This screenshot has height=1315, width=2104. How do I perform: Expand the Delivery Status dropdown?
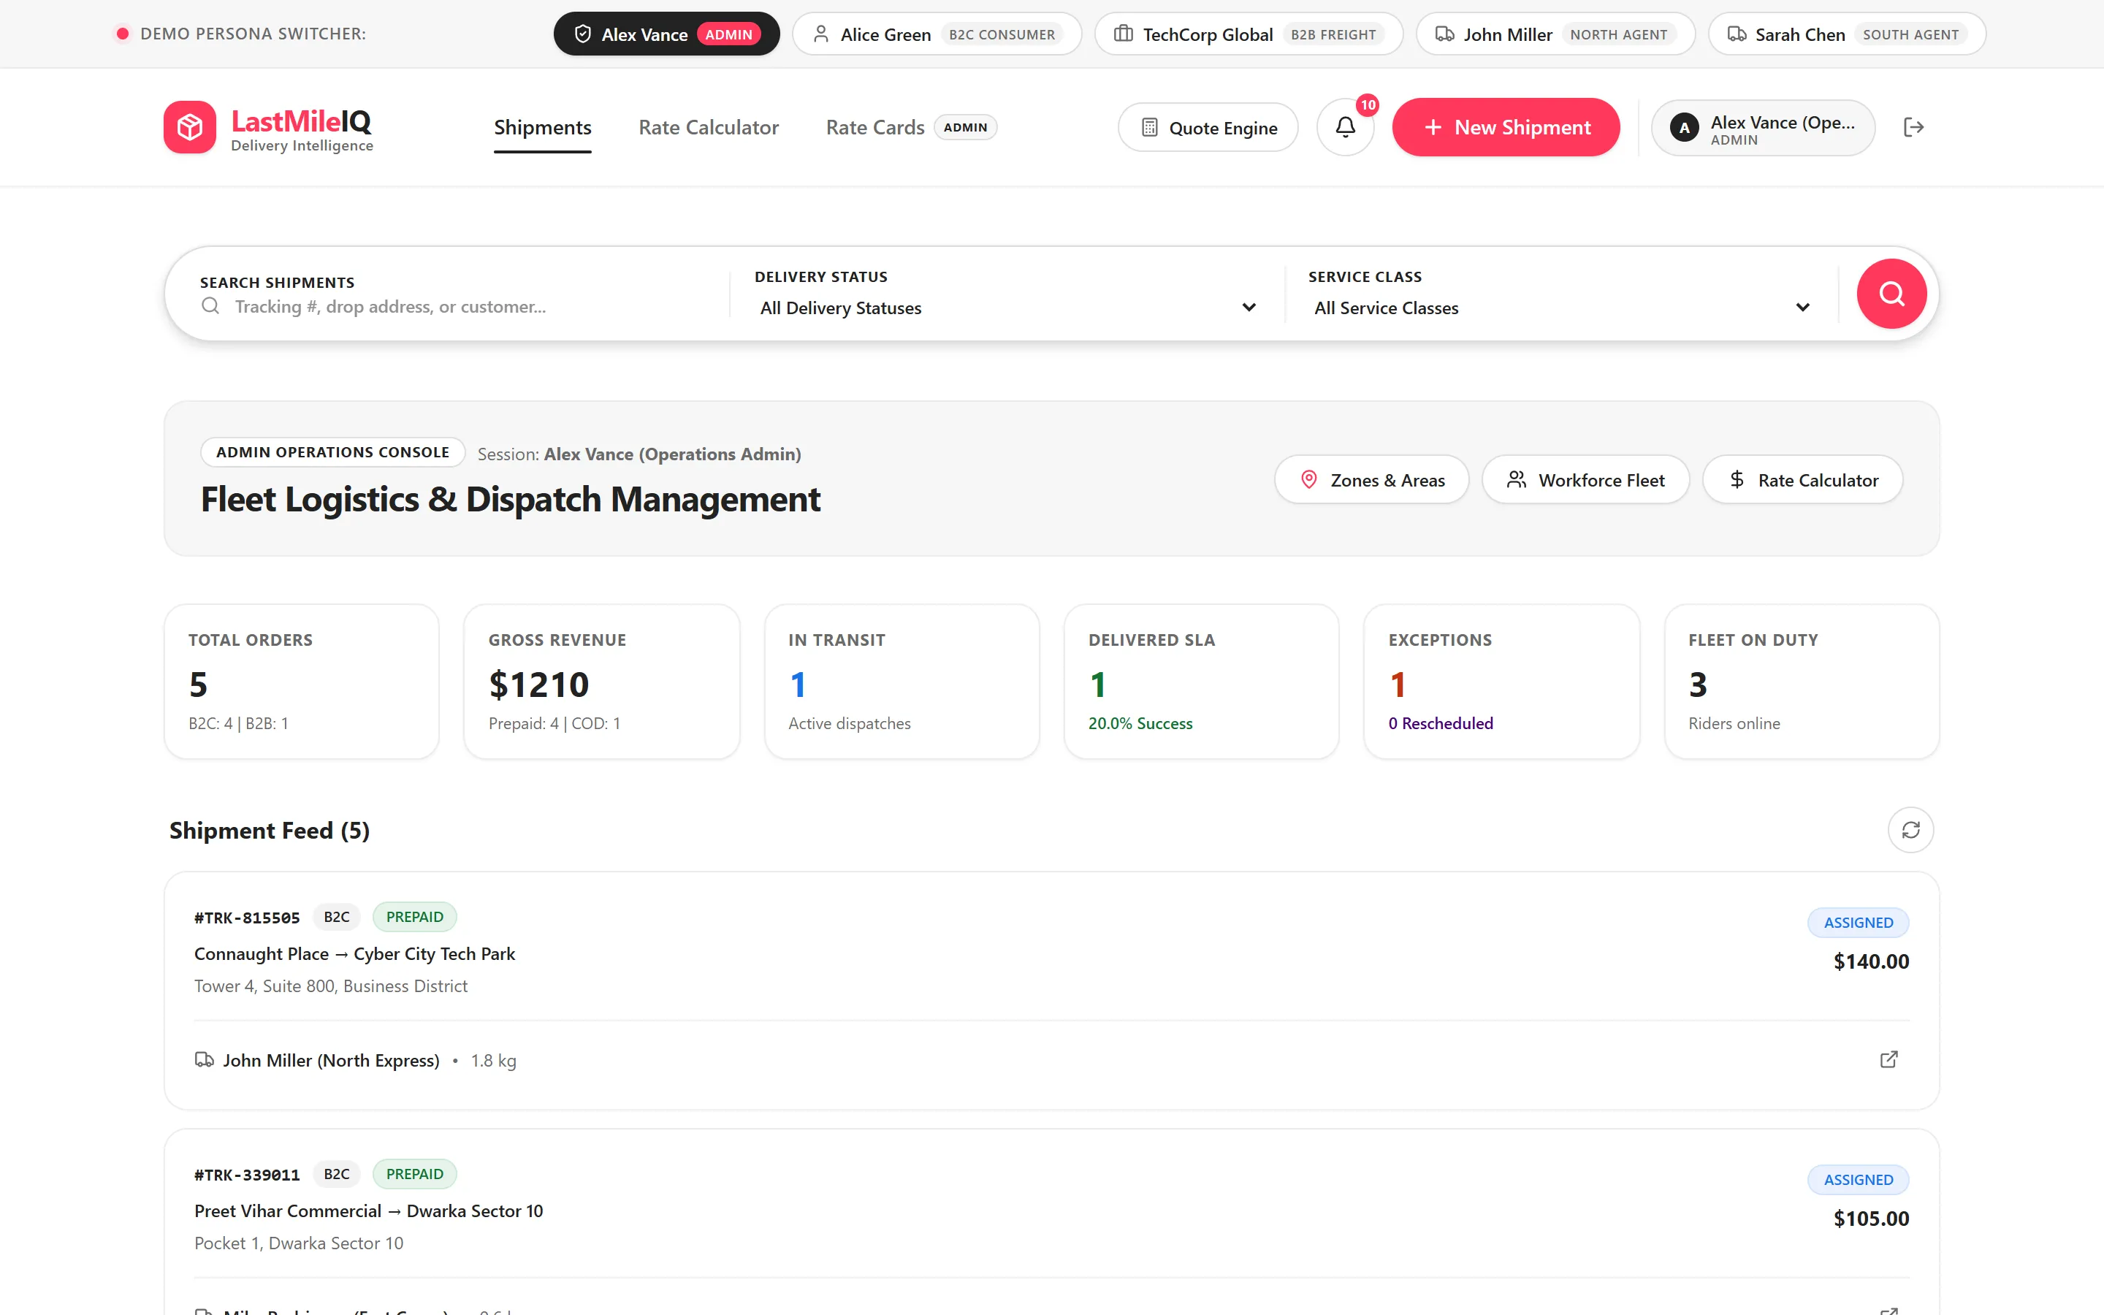coord(1007,308)
